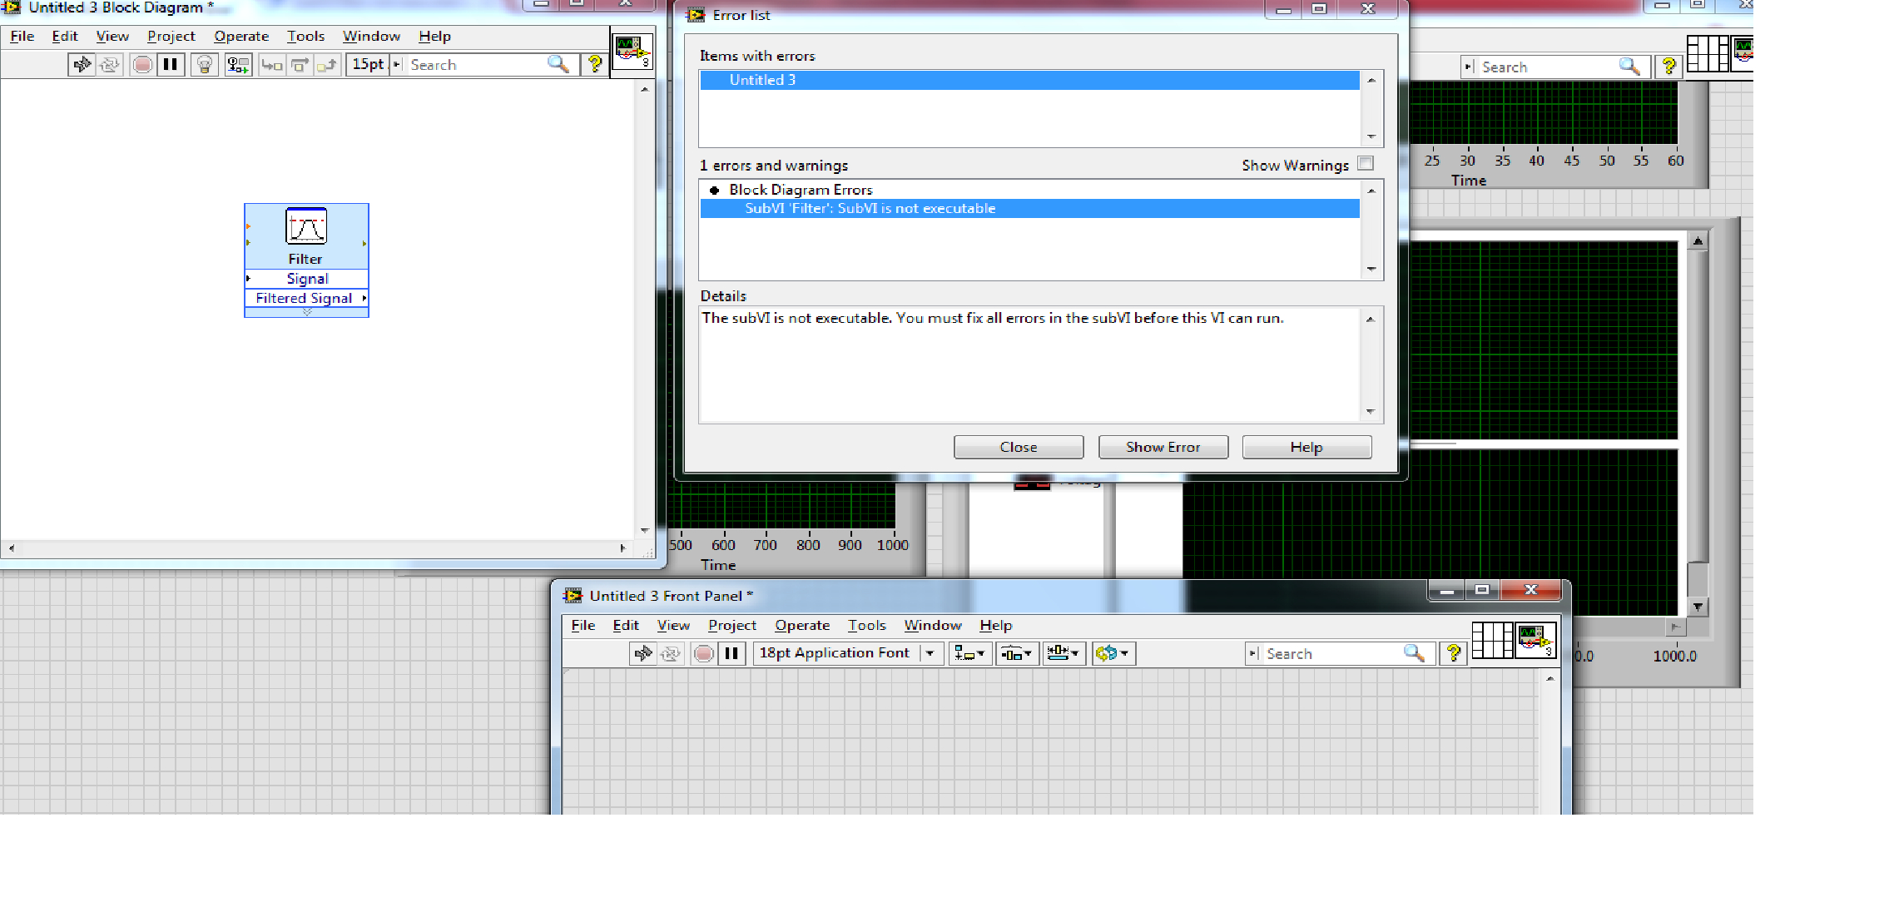Click Run Continuously in Front Panel toolbar
This screenshot has width=1899, height=917.
pyautogui.click(x=671, y=653)
